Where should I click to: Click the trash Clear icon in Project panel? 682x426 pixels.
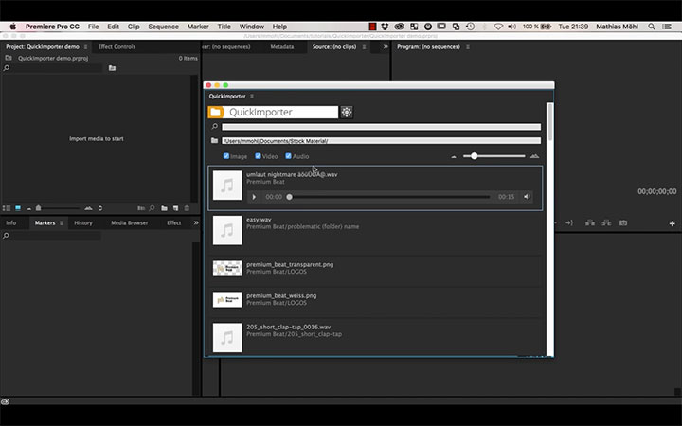(x=187, y=208)
